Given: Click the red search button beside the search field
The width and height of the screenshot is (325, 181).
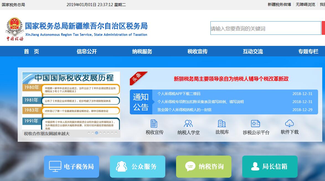Looking at the screenshot, I should [323, 28].
